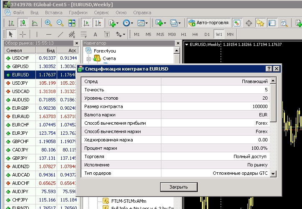Select the crosshair tool
302x209 pixels.
(23, 35)
